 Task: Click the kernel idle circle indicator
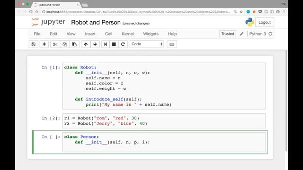(x=270, y=34)
